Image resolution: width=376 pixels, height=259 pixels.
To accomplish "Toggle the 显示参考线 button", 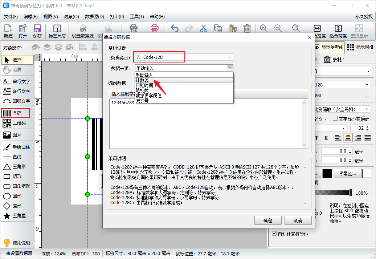I will coord(328,47).
